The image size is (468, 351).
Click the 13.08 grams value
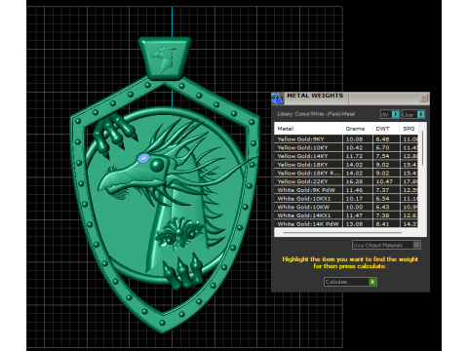point(354,223)
